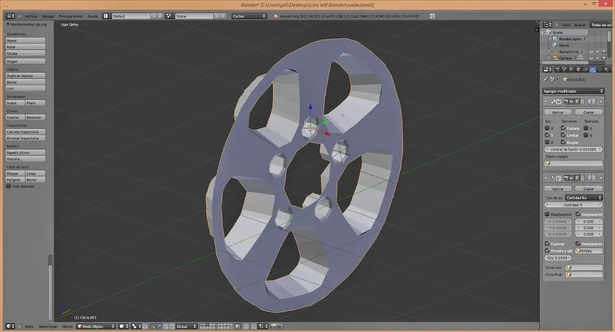
Task: Hide BezierCircle via its eye icon
Action: click(x=591, y=51)
